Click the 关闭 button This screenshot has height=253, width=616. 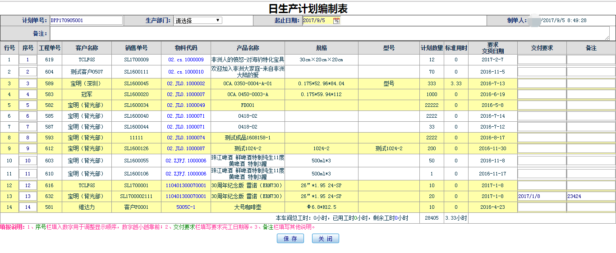325,239
